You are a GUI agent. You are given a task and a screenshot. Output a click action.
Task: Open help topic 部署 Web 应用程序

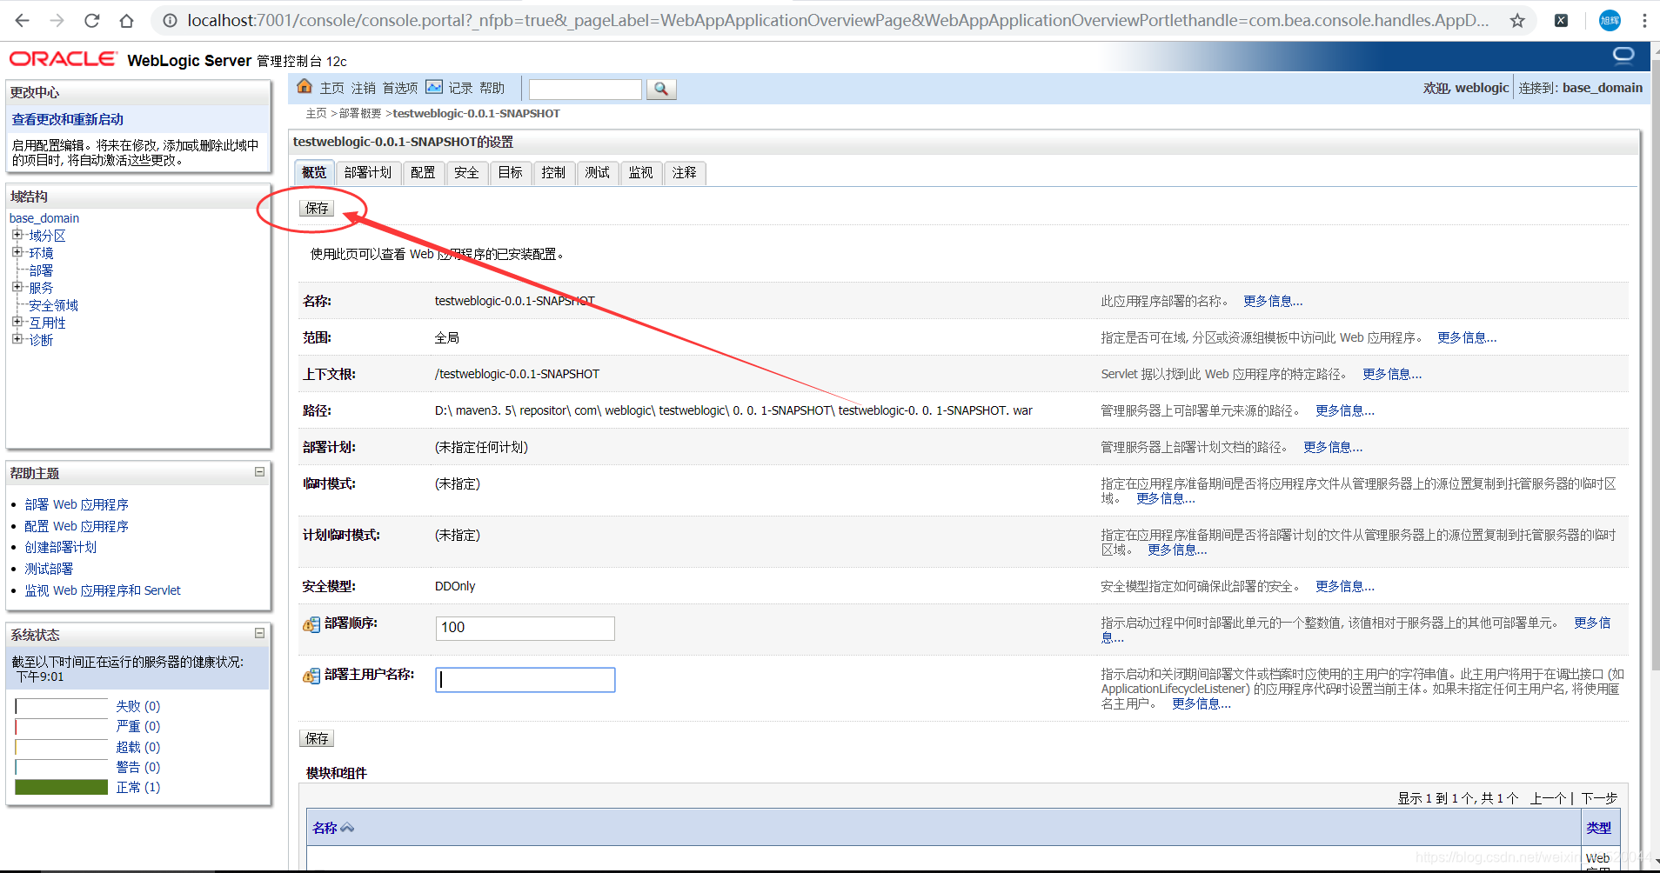pyautogui.click(x=77, y=504)
